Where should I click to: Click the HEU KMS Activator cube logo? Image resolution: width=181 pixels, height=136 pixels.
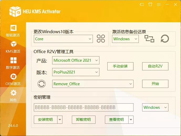[x=15, y=12]
